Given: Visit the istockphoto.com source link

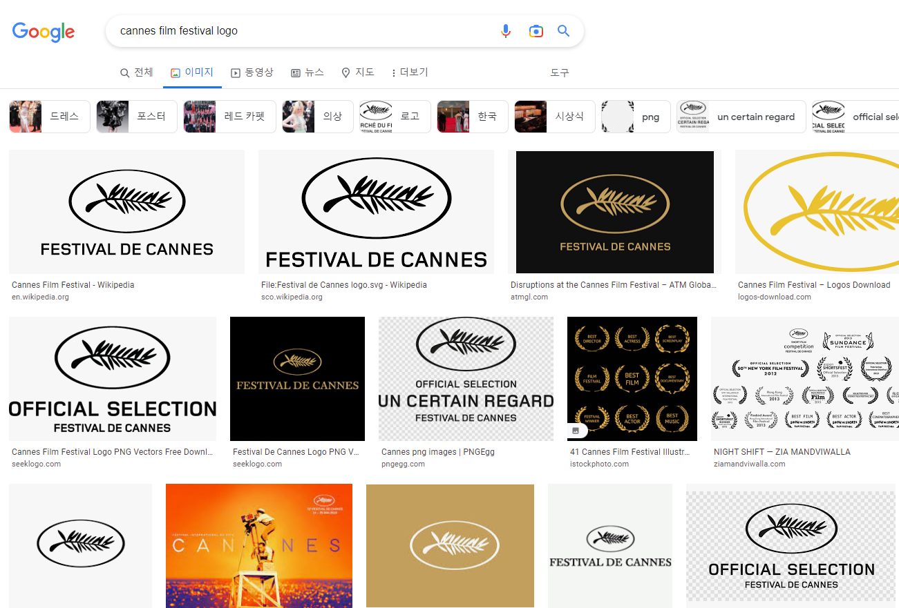Looking at the screenshot, I should tap(599, 464).
